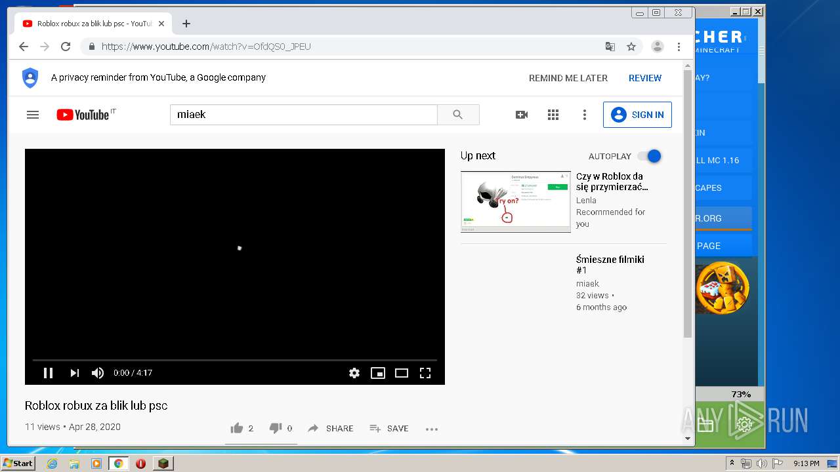Image resolution: width=840 pixels, height=472 pixels.
Task: Mute the video volume
Action: pyautogui.click(x=98, y=373)
